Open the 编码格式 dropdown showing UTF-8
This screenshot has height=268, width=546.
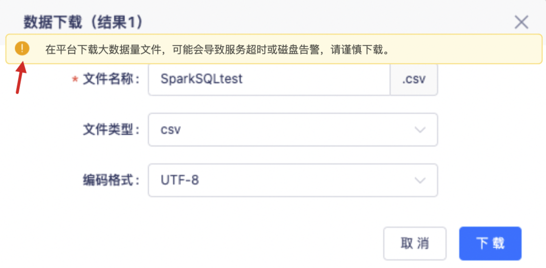pos(293,180)
